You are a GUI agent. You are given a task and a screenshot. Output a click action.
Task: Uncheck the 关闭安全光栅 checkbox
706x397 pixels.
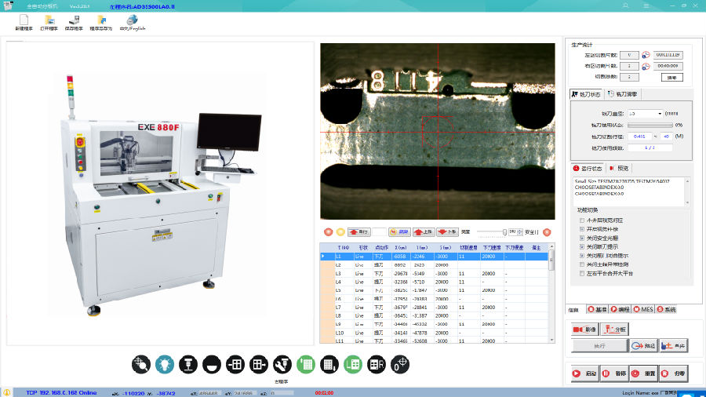coord(581,237)
